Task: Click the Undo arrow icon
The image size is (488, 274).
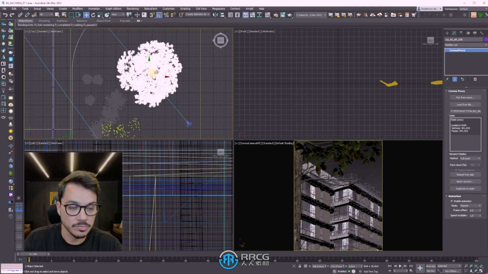Action: click(5, 15)
